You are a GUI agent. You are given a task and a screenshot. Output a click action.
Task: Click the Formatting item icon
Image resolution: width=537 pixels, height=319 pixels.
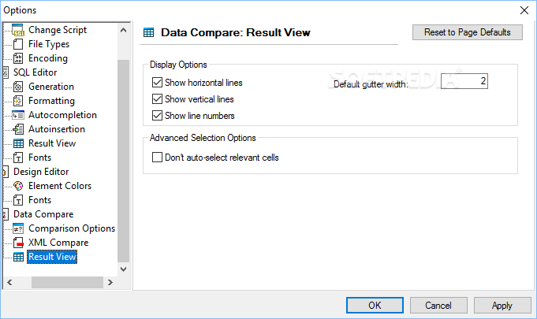pyautogui.click(x=19, y=101)
